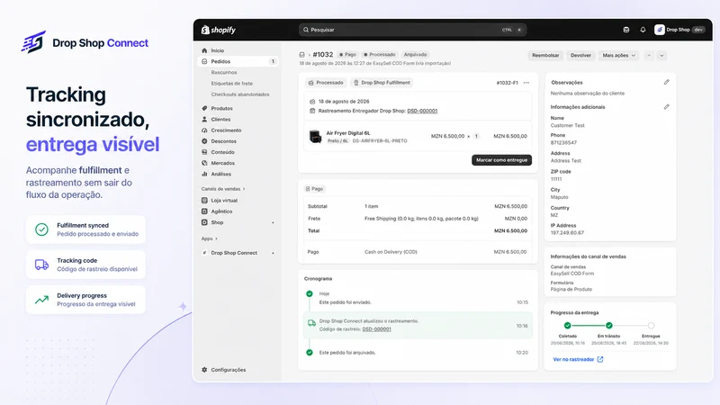This screenshot has width=720, height=405.
Task: Click the Mercados globe icon
Action: click(x=204, y=163)
